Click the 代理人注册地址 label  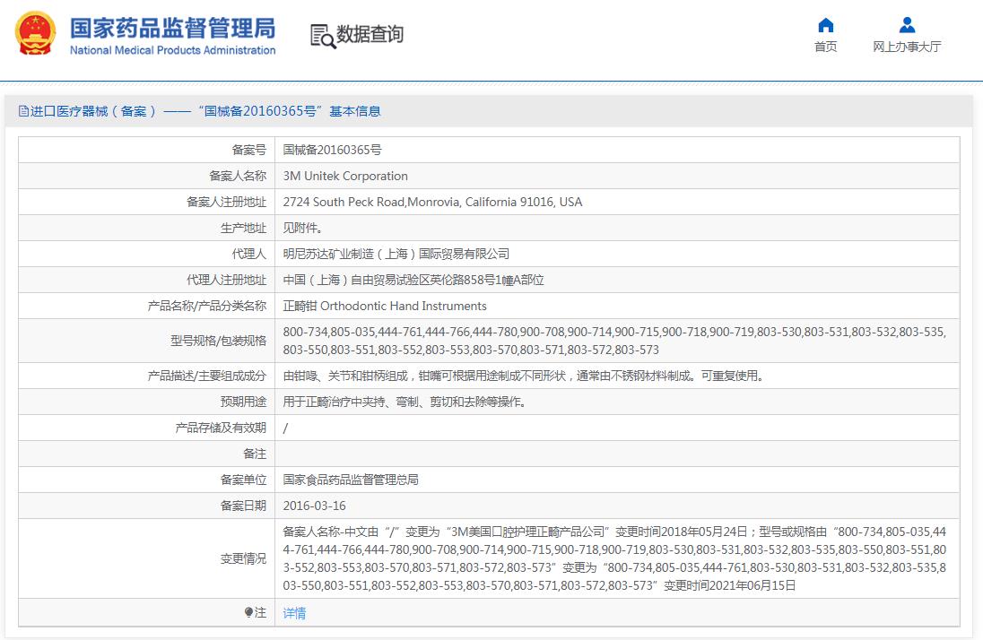[x=226, y=281]
